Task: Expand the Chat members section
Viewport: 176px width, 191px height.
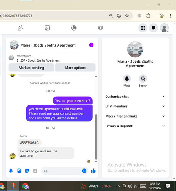Action: 135,106
